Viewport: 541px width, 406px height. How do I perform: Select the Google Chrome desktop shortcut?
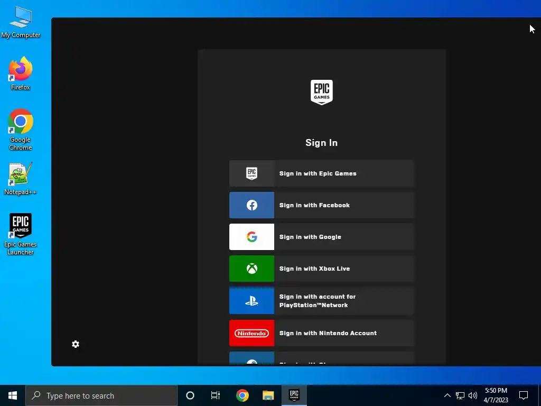[x=21, y=130]
